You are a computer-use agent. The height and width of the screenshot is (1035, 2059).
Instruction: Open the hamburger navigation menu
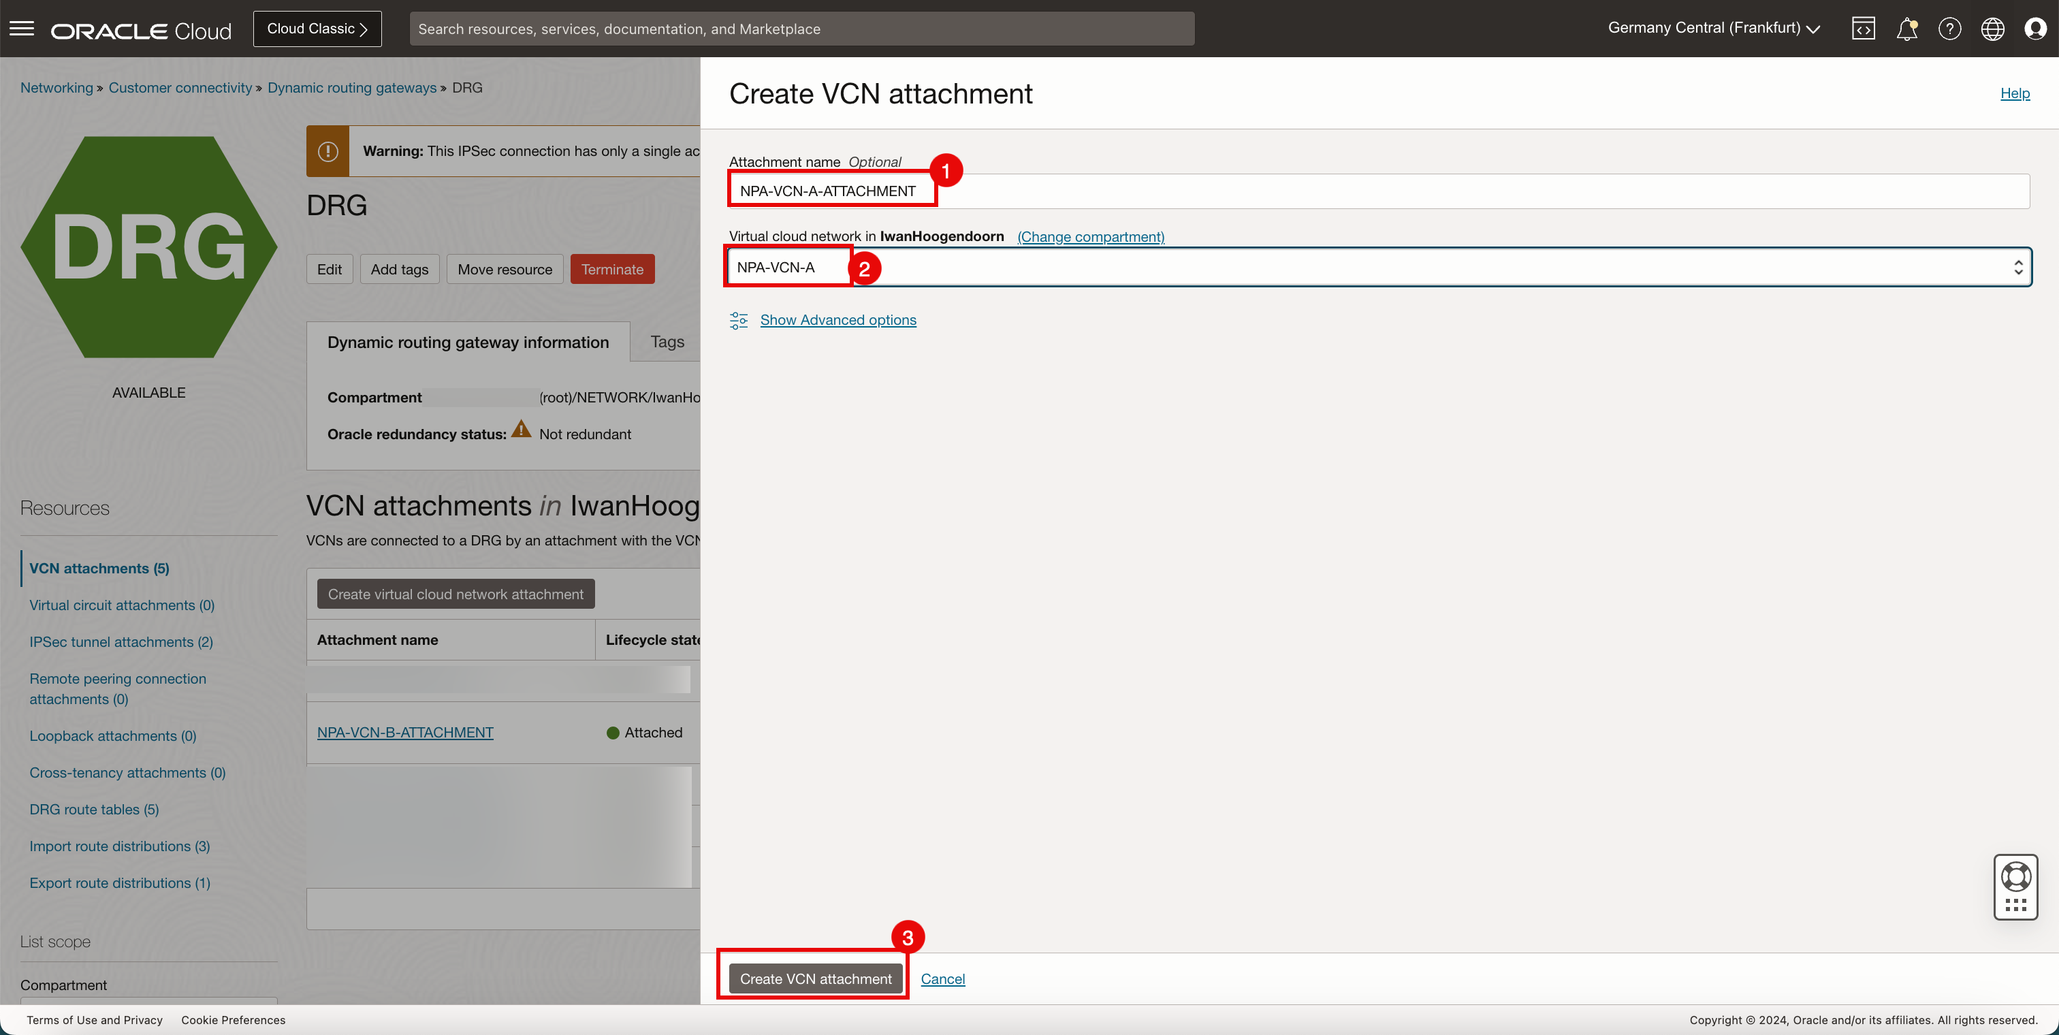[22, 29]
